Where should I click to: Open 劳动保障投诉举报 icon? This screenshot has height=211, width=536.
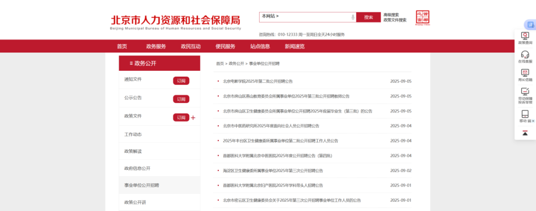(x=525, y=91)
